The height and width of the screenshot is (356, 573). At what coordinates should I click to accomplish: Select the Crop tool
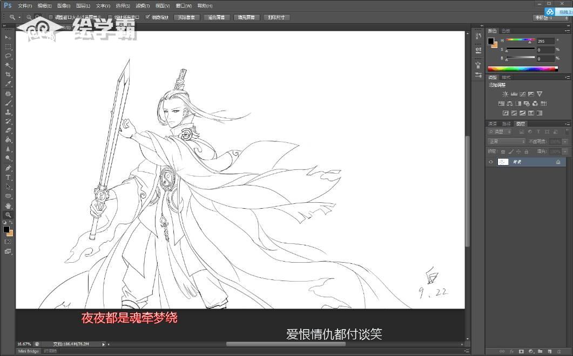(x=8, y=74)
